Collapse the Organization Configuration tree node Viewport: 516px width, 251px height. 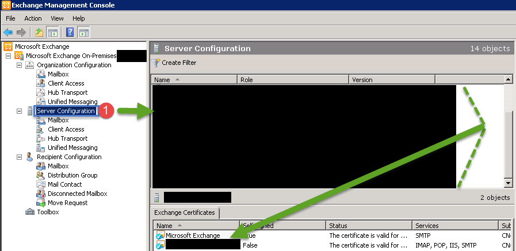[x=19, y=65]
